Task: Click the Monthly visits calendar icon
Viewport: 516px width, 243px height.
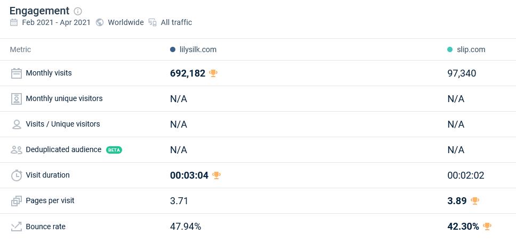Action: coord(17,73)
